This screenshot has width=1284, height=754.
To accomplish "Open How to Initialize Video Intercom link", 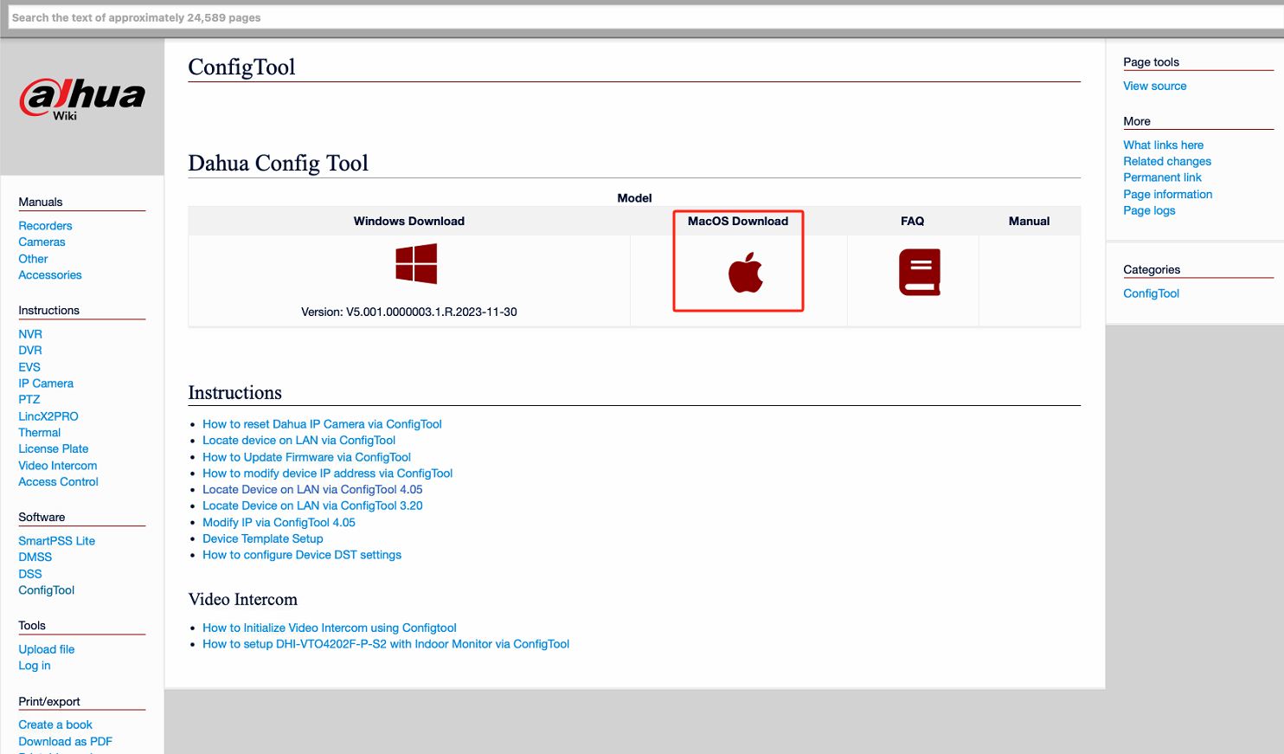I will [x=329, y=628].
